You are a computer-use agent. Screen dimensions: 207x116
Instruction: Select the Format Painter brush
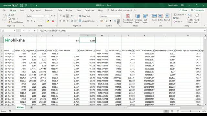9,22
